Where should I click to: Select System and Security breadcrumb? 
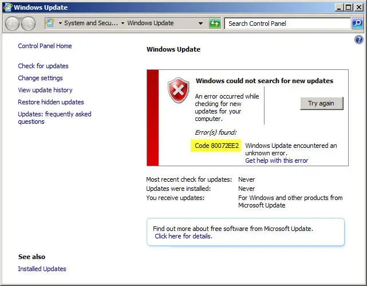point(91,23)
